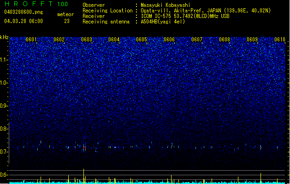Click the date stamp 04.03.28 06:00
290x184 pixels.
[x=24, y=21]
